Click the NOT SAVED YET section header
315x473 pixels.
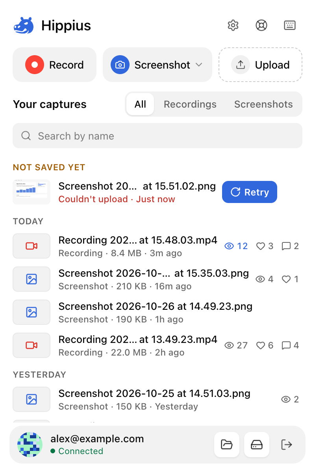(x=49, y=167)
